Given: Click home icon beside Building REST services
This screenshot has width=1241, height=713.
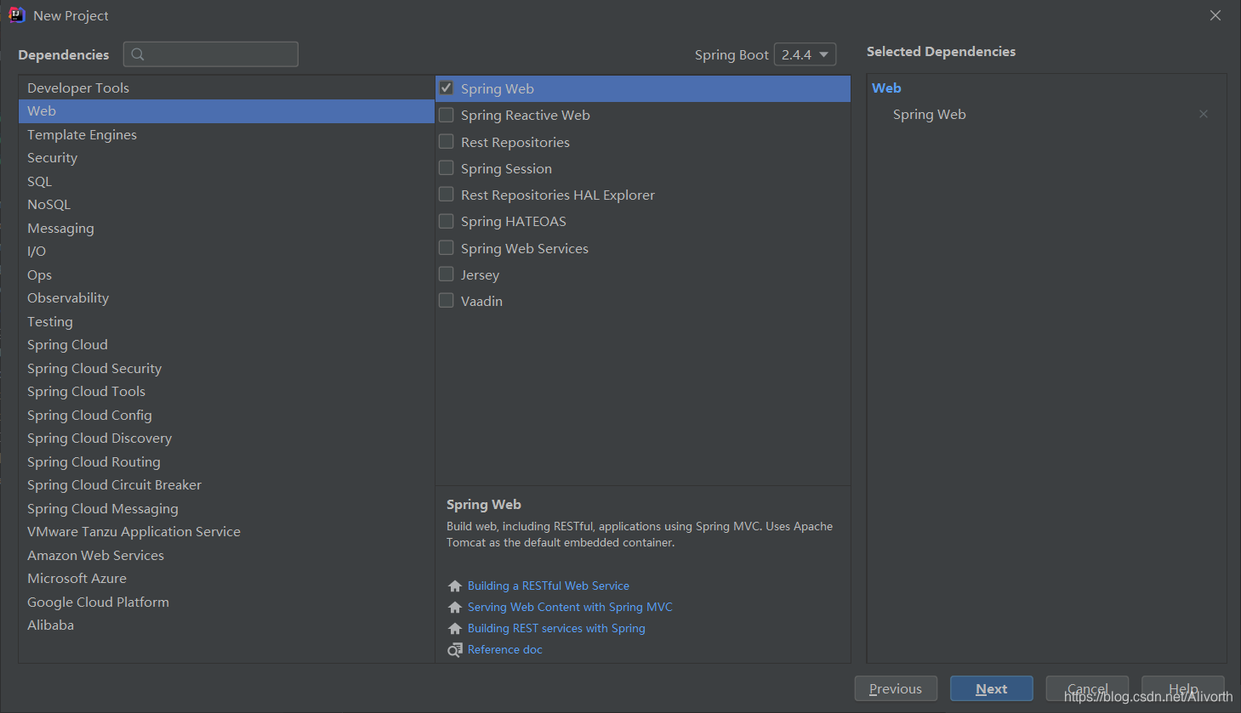Looking at the screenshot, I should [x=455, y=629].
